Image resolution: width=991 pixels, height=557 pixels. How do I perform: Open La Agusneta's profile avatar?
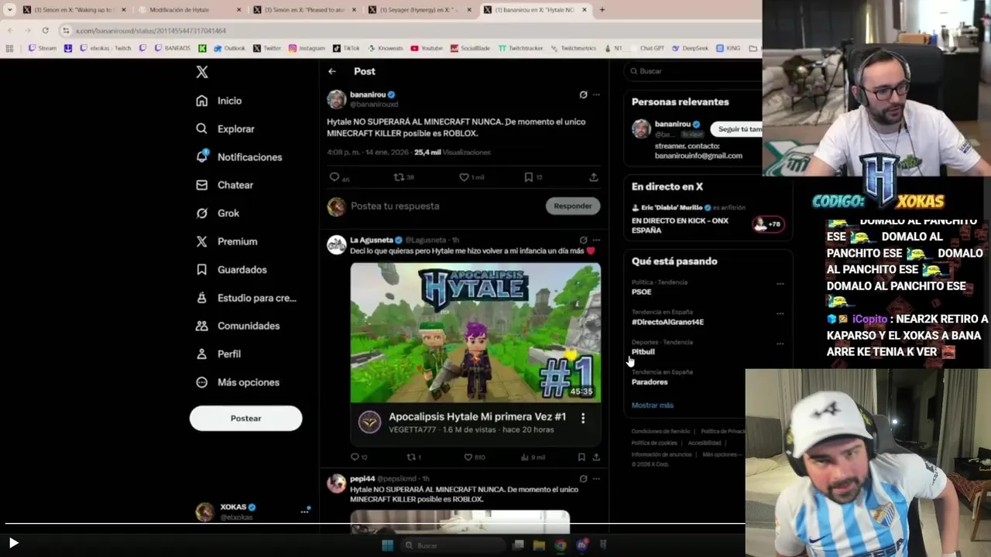[336, 245]
